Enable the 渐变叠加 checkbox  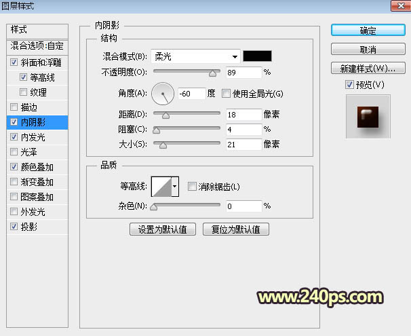(x=14, y=182)
